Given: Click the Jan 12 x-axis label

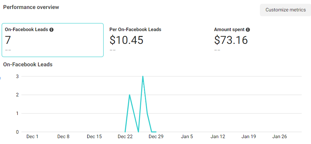Looking at the screenshot, I should click(218, 136).
